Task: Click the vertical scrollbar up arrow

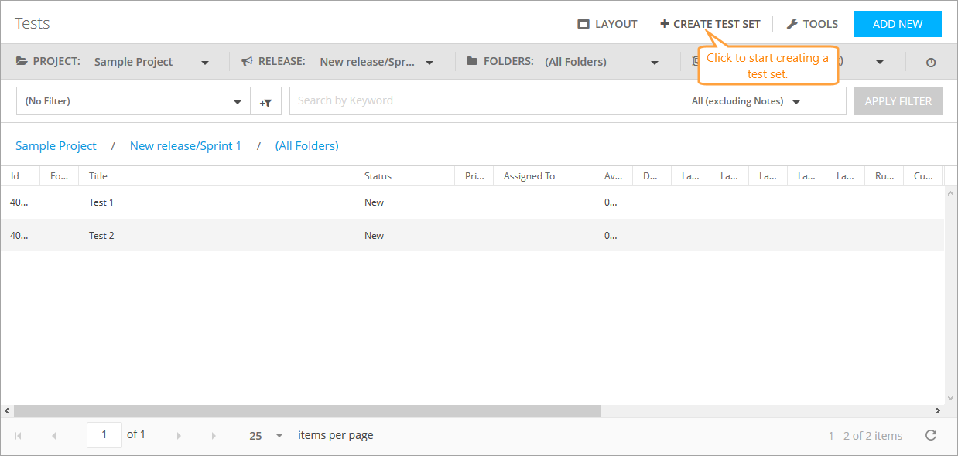Action: click(x=951, y=193)
